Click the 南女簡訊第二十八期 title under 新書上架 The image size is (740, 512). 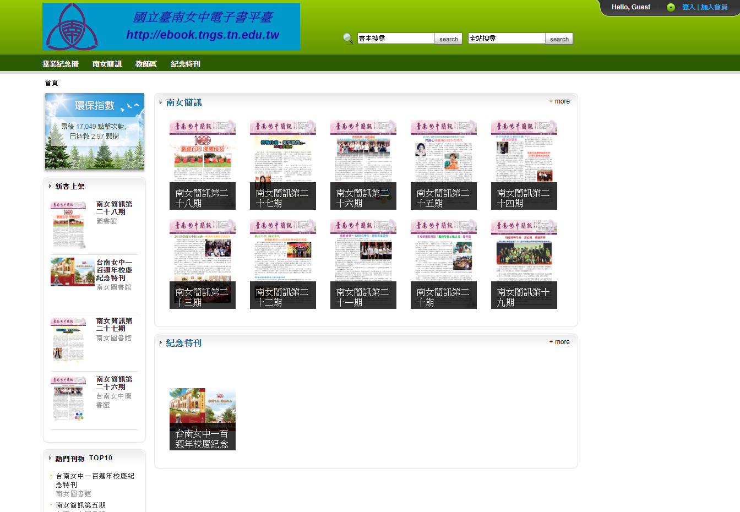115,208
